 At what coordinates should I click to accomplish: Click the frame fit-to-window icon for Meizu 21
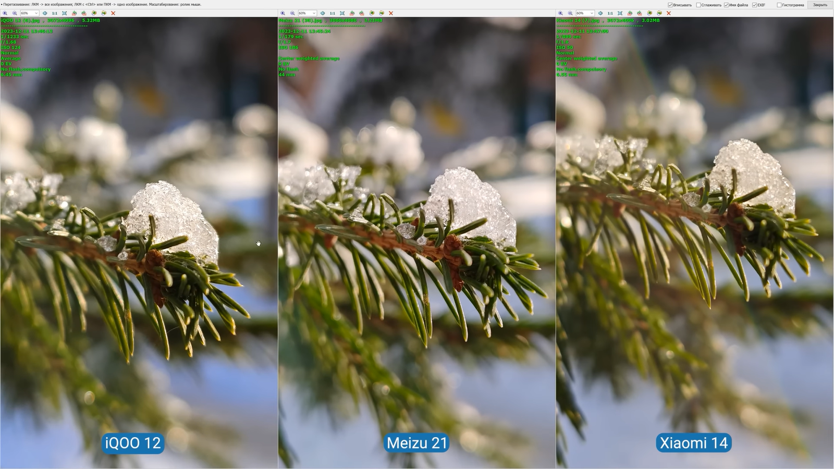(x=342, y=13)
